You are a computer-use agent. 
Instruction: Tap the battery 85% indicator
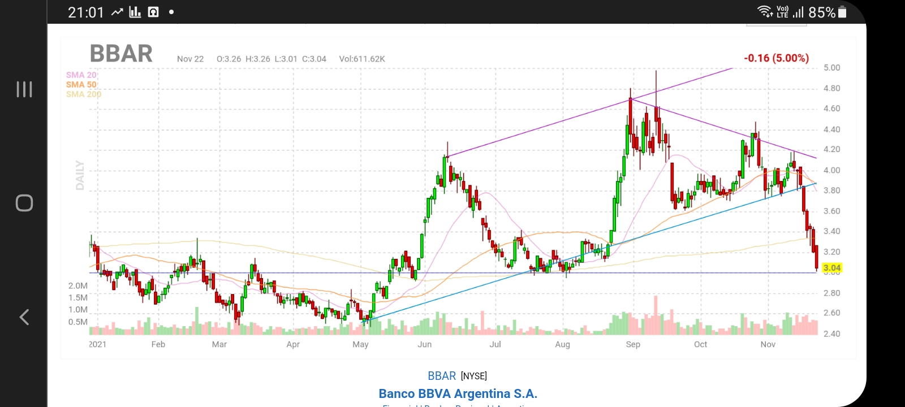[828, 12]
